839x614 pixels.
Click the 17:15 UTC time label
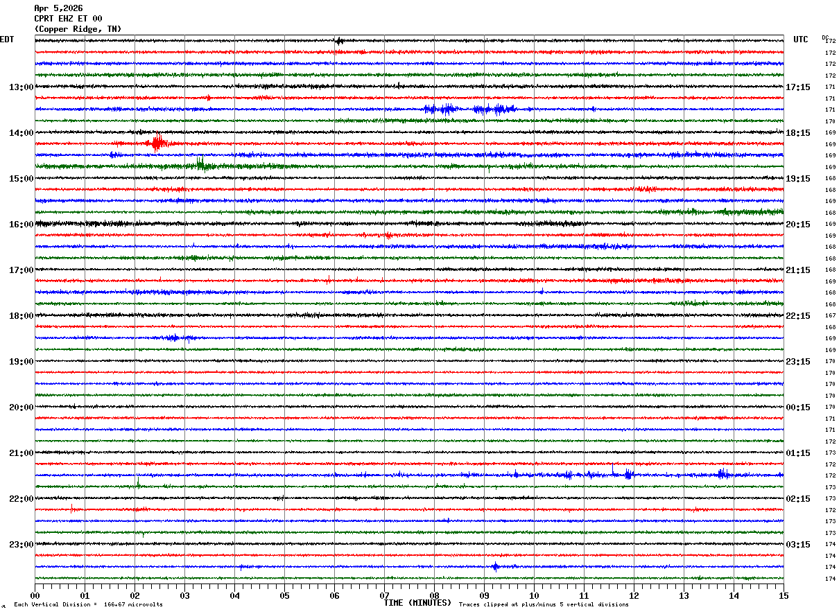click(798, 87)
